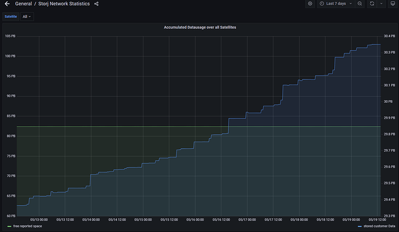
Task: Open the Satellite All dropdown
Action: [x=27, y=17]
